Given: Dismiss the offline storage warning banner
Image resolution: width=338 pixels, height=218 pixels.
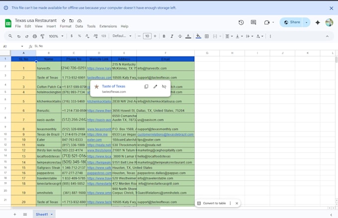Looking at the screenshot, I should pos(332,8).
